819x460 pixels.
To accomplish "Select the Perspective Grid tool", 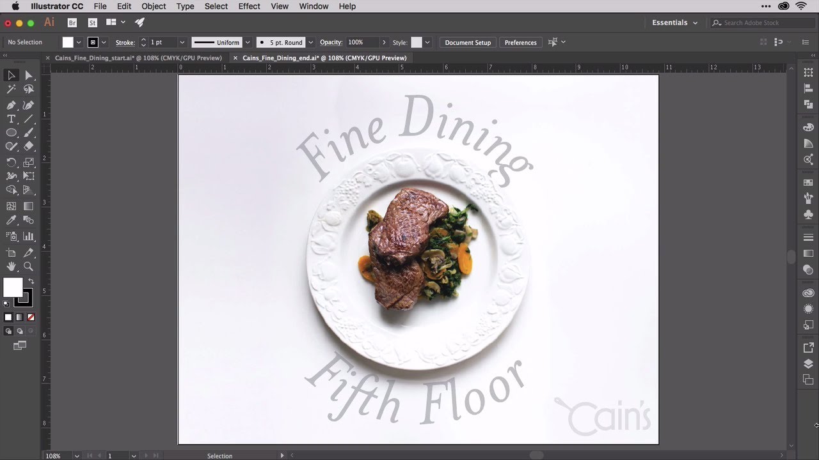I will (28, 190).
